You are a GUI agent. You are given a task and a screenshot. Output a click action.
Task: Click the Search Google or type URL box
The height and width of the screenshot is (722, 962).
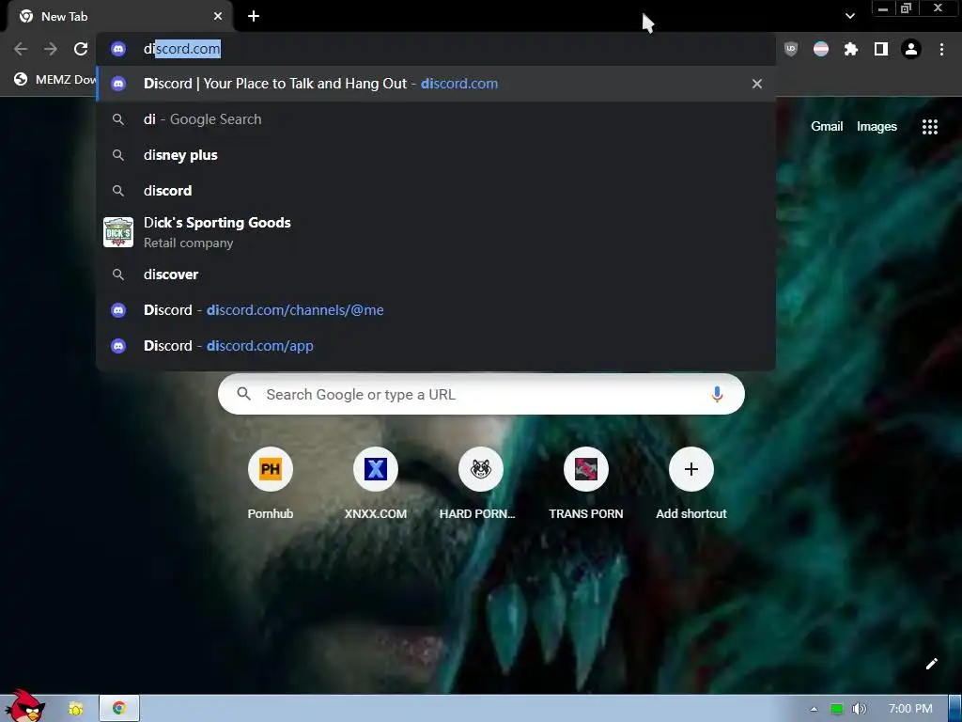tap(481, 394)
